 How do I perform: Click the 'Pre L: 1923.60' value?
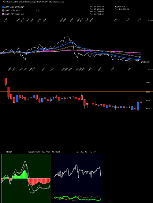(x=97, y=12)
